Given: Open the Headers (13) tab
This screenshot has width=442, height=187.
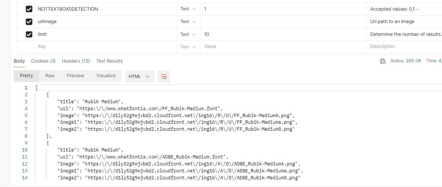Looking at the screenshot, I should 76,61.
